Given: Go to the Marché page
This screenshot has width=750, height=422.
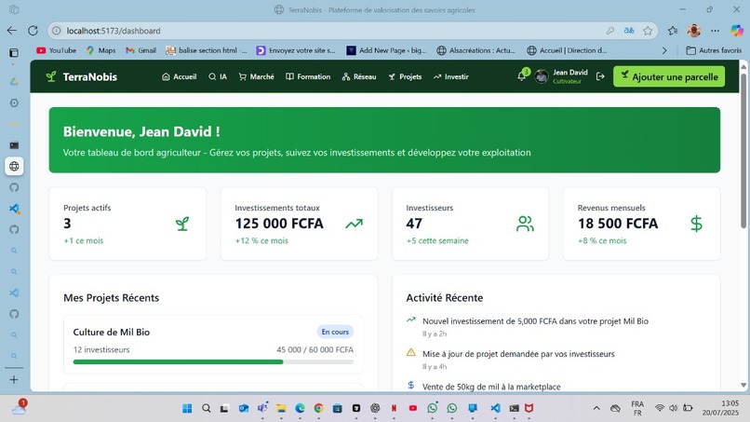Looking at the screenshot, I should pyautogui.click(x=257, y=76).
